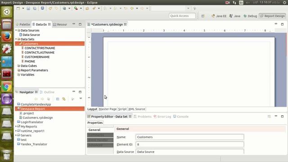Collapse the Data Sets tree node
288x162 pixels.
[x=16, y=39]
